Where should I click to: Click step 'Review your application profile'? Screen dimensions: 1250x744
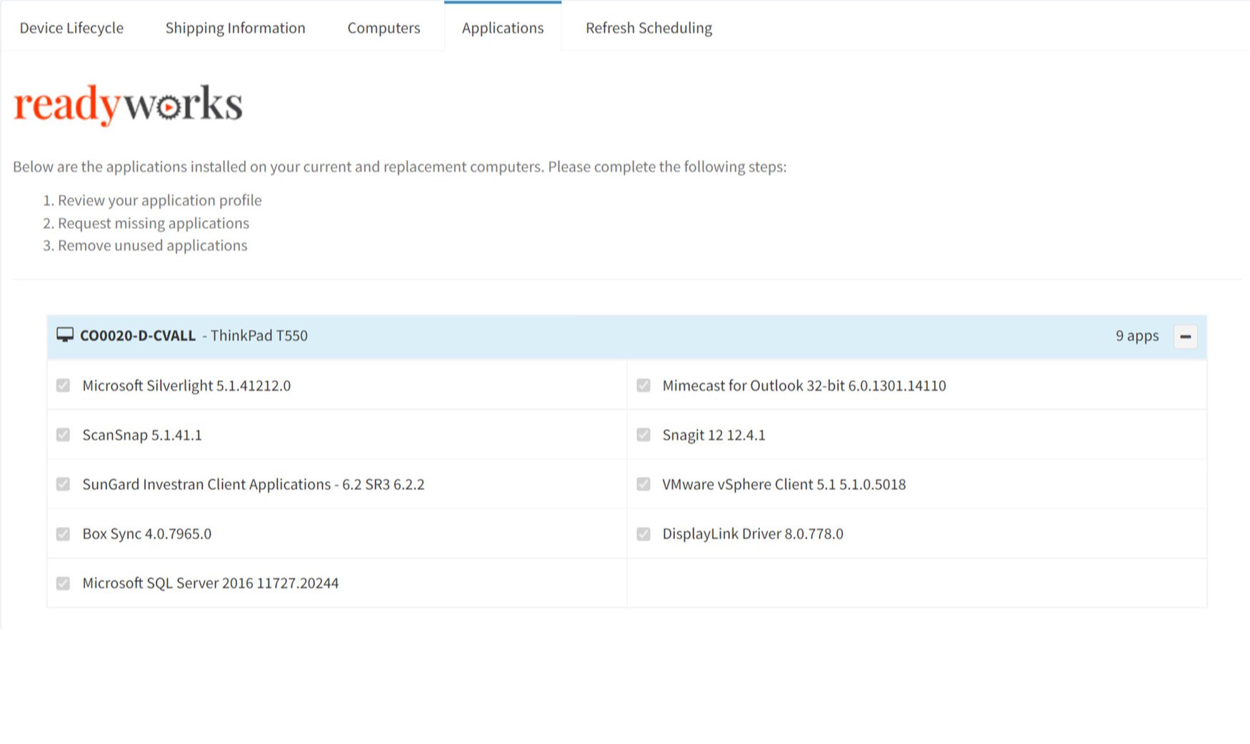click(x=160, y=201)
